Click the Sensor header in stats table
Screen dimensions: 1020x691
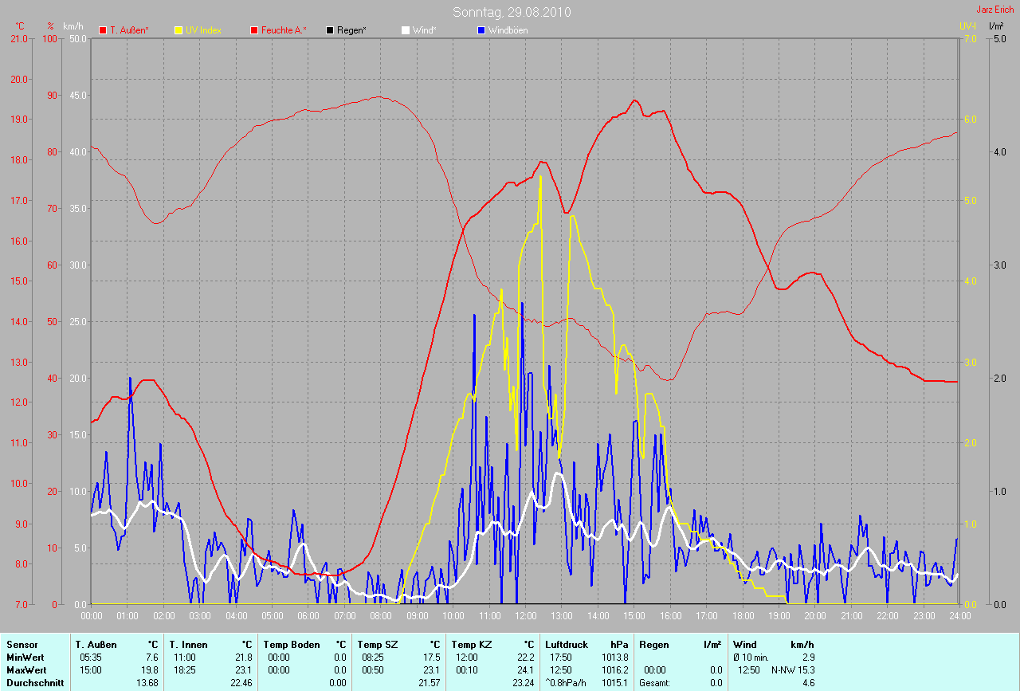click(22, 645)
